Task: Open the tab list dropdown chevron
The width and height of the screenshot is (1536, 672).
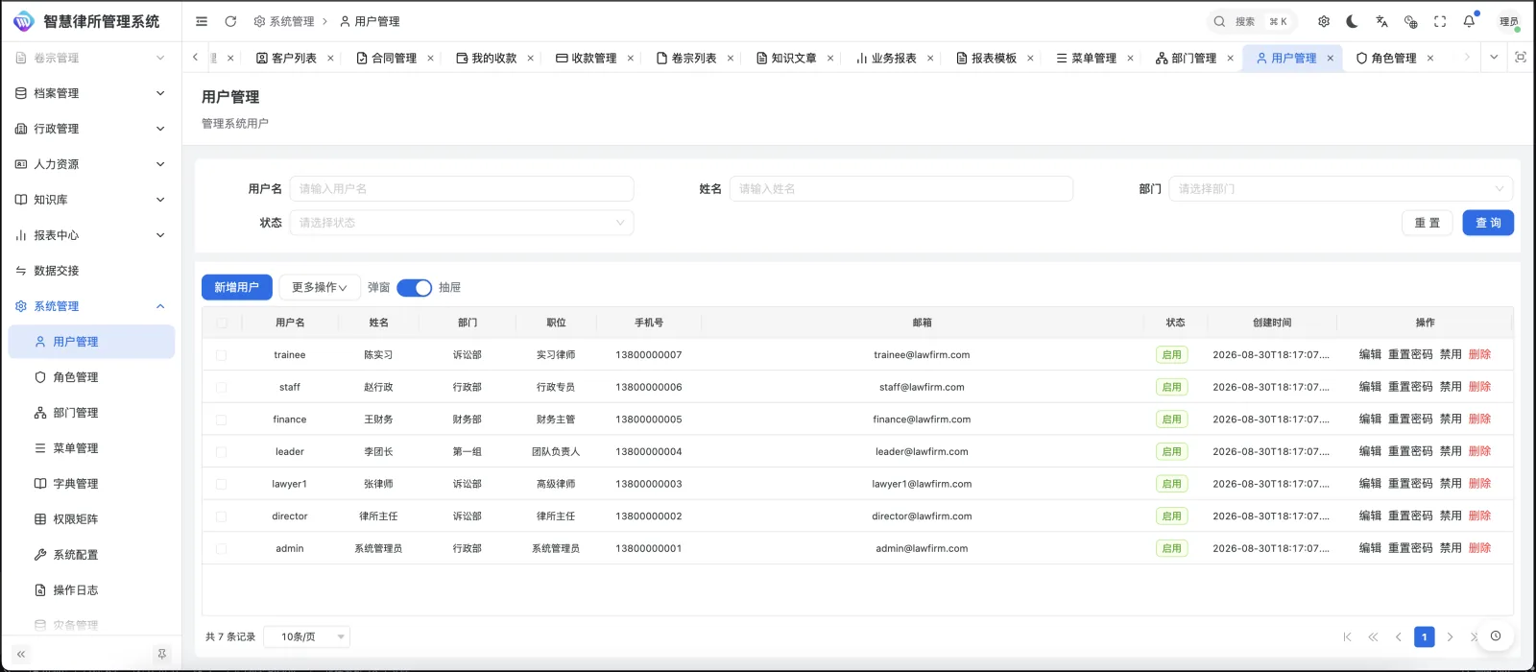Action: pyautogui.click(x=1494, y=58)
